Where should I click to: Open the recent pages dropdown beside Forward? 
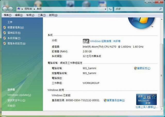(15, 9)
